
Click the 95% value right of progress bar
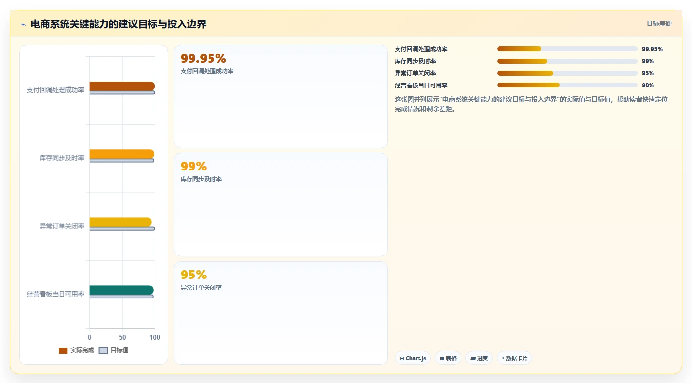648,73
